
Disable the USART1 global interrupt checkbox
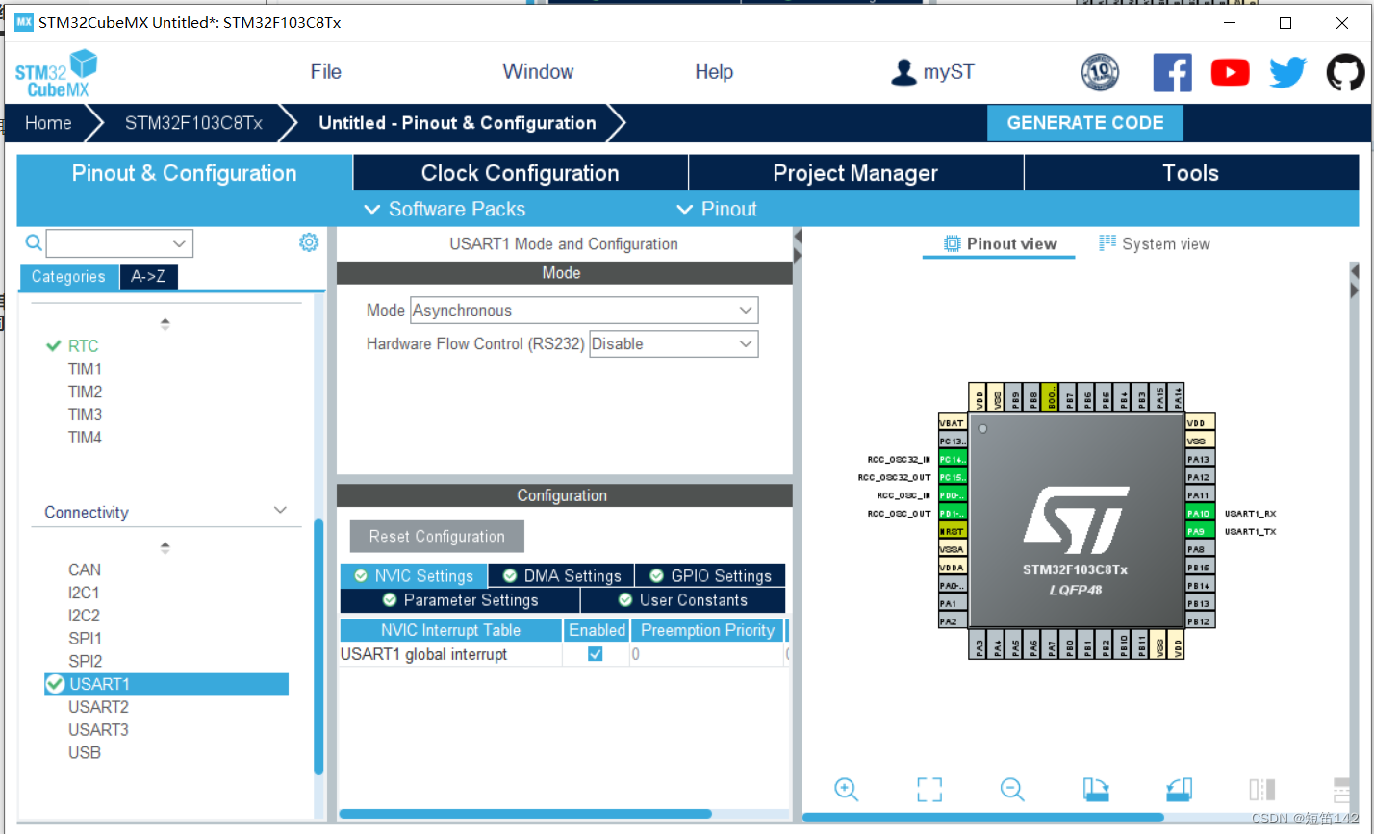tap(596, 654)
